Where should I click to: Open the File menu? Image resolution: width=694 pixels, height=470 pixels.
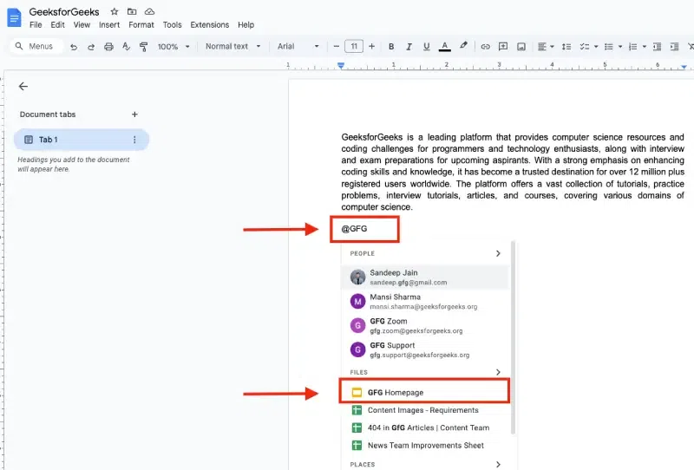[36, 25]
